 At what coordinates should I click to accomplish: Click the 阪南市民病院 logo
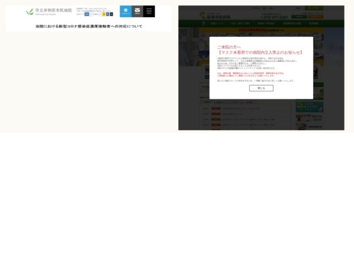pyautogui.click(x=215, y=15)
